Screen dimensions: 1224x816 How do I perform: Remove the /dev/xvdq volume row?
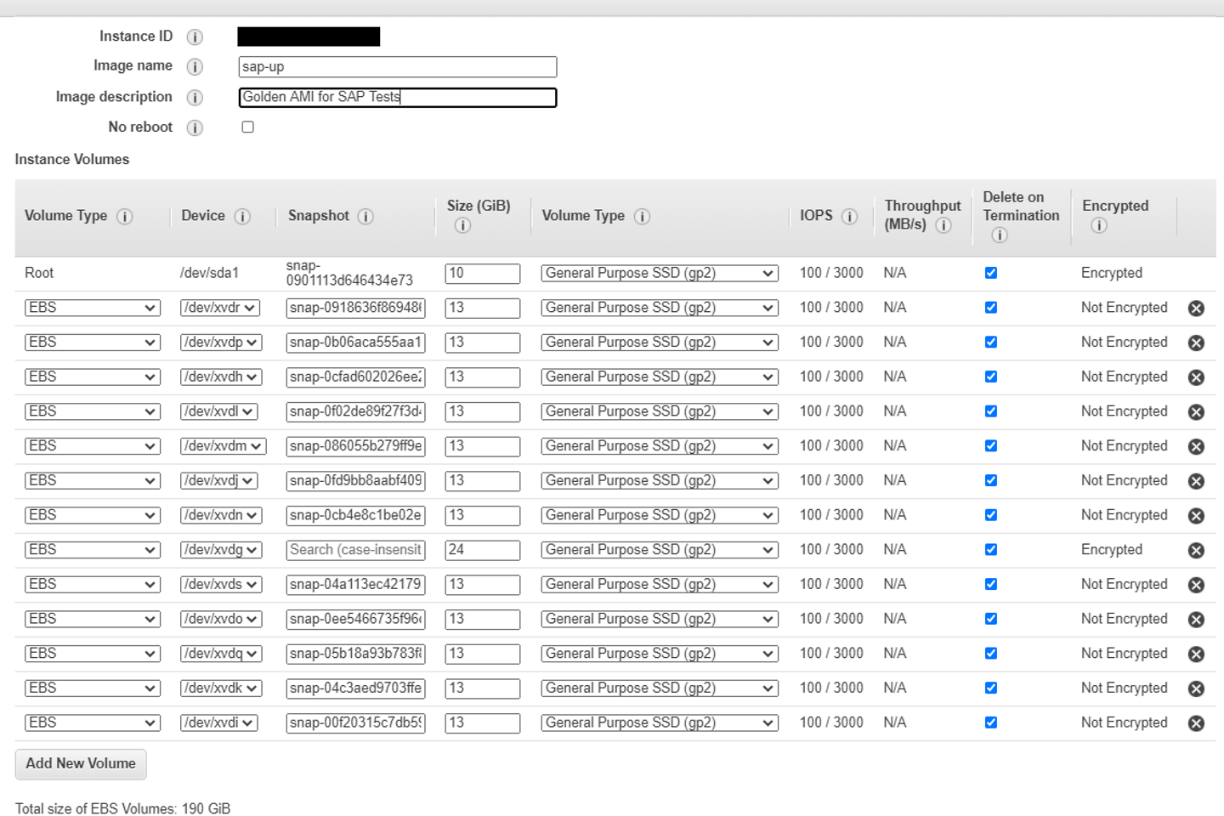(x=1196, y=654)
